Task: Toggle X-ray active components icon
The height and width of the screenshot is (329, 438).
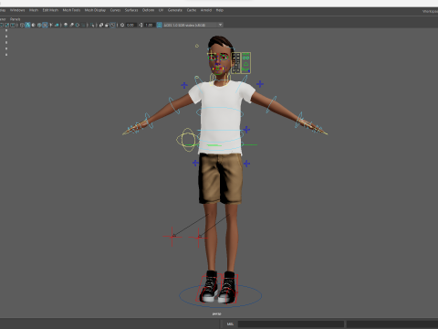Action: point(107,25)
